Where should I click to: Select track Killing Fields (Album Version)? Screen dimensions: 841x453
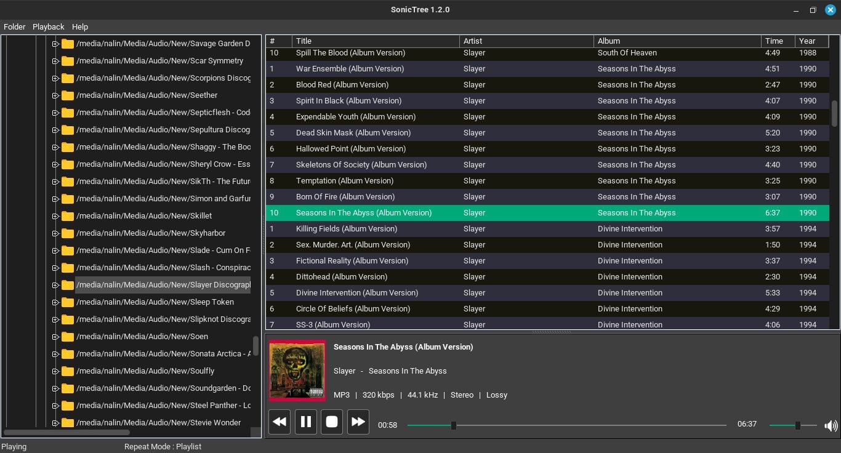coord(548,229)
